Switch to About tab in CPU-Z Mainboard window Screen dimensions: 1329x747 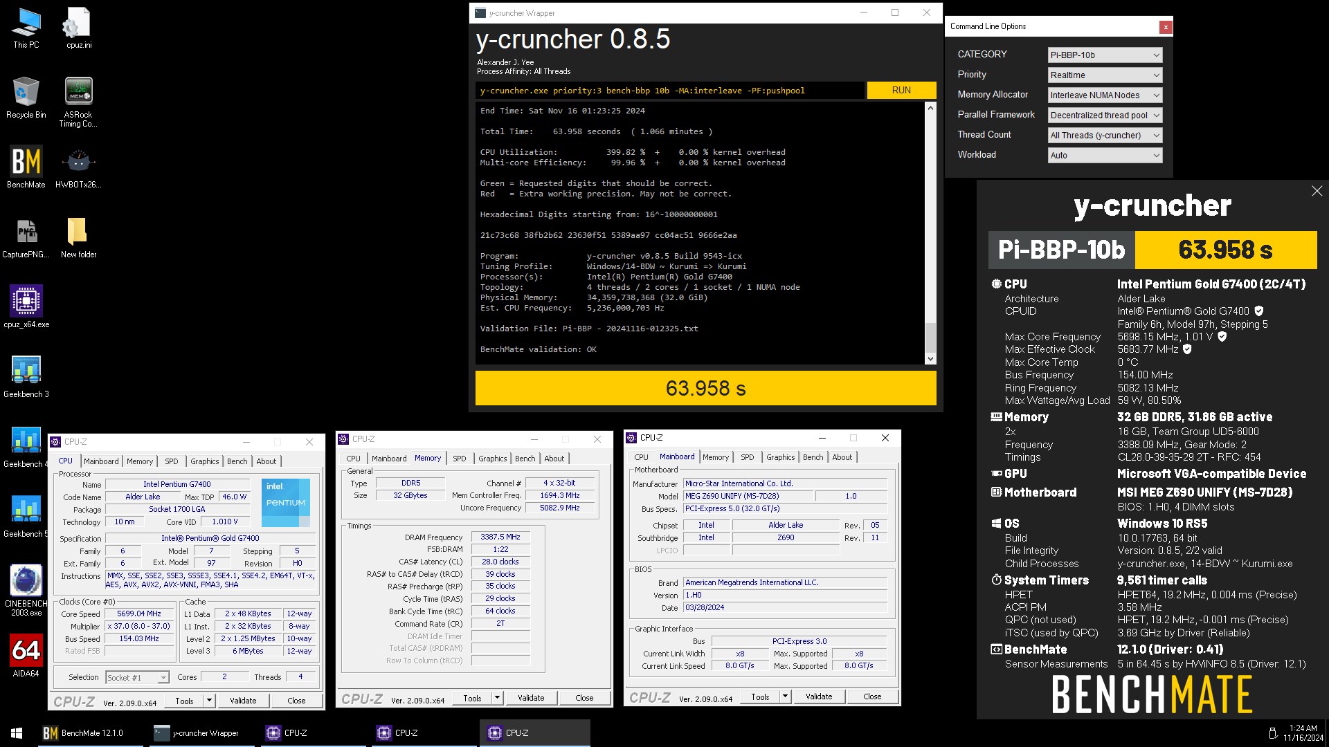[842, 457]
